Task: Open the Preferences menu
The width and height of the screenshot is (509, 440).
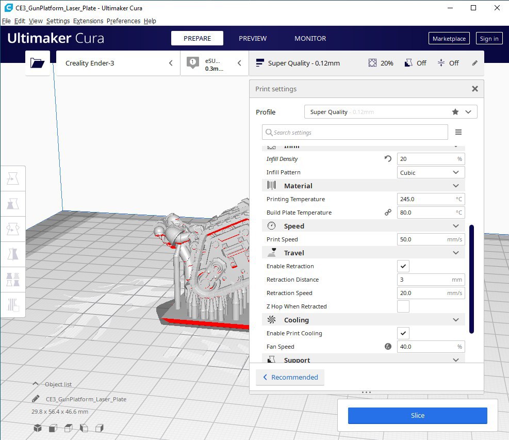Action: 123,21
